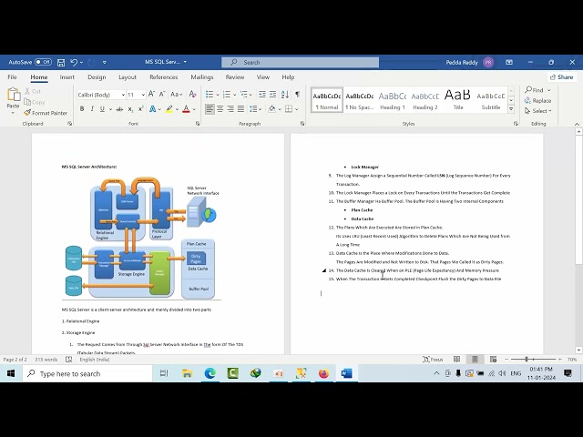This screenshot has width=583, height=437.
Task: Open text effects and typography
Action: [152, 109]
